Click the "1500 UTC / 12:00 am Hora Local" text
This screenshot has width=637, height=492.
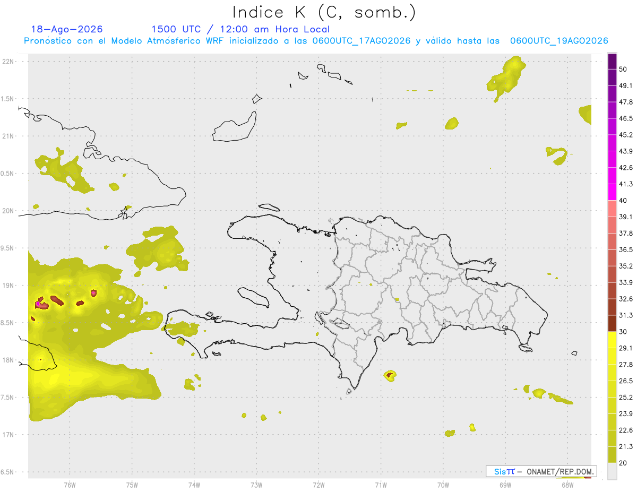pos(240,29)
